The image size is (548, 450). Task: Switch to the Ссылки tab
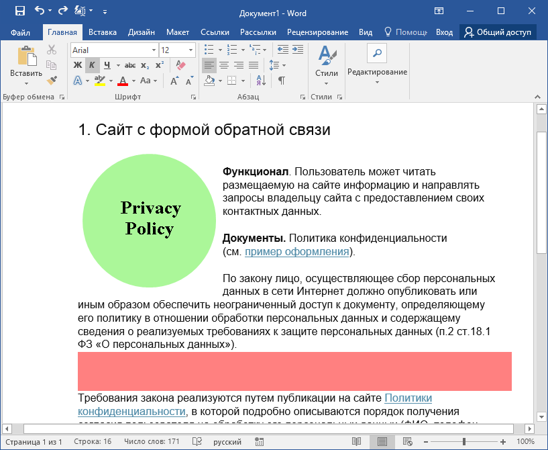(x=215, y=32)
